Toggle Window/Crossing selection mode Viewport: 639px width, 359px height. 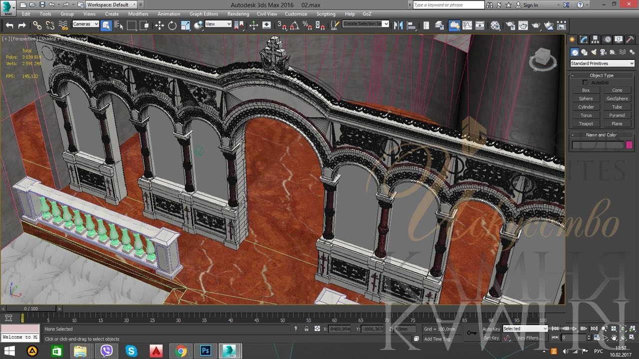[144, 25]
